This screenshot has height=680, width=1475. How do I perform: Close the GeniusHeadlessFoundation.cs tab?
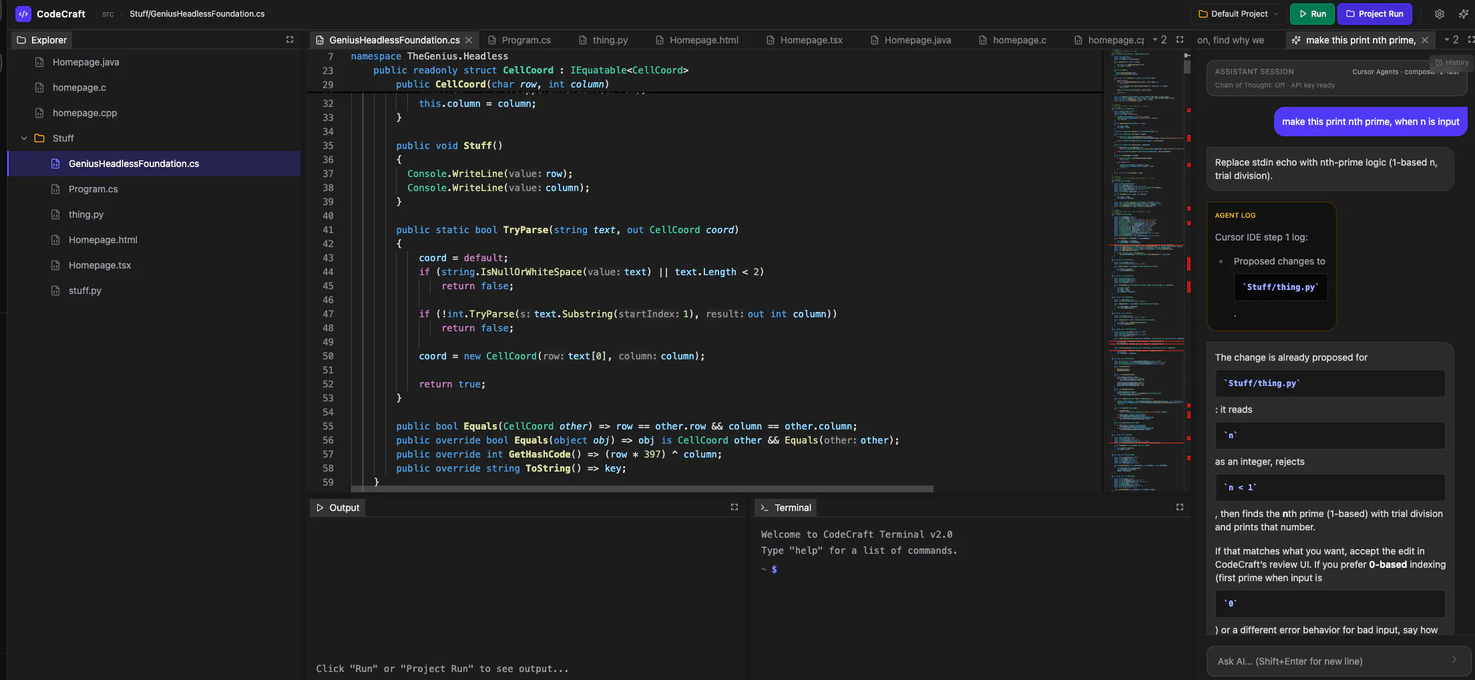(469, 40)
